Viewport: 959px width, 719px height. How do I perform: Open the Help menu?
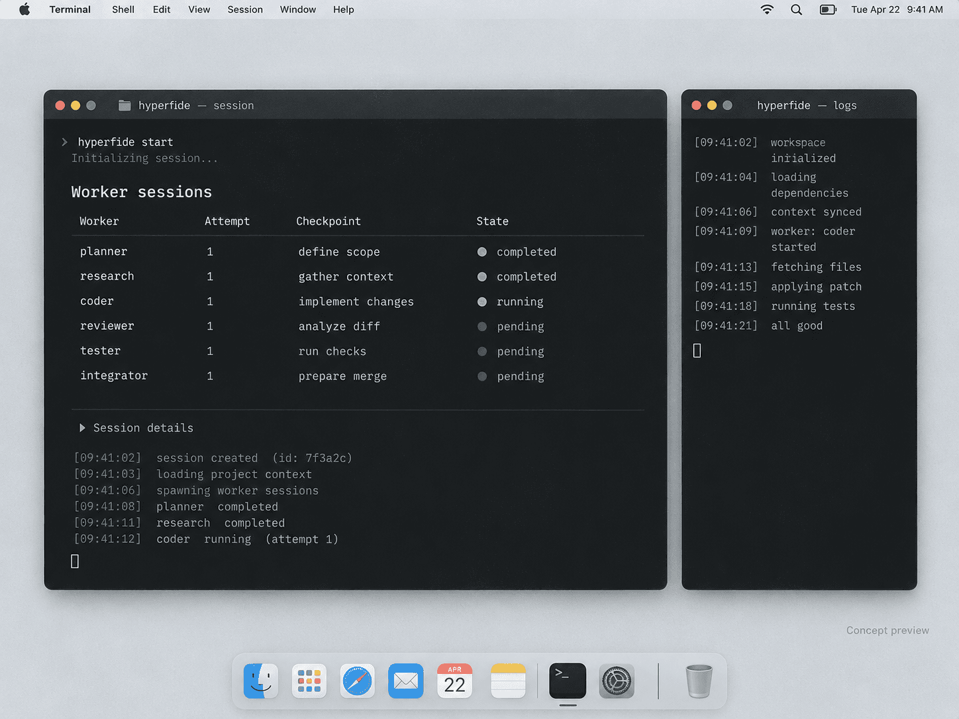344,9
